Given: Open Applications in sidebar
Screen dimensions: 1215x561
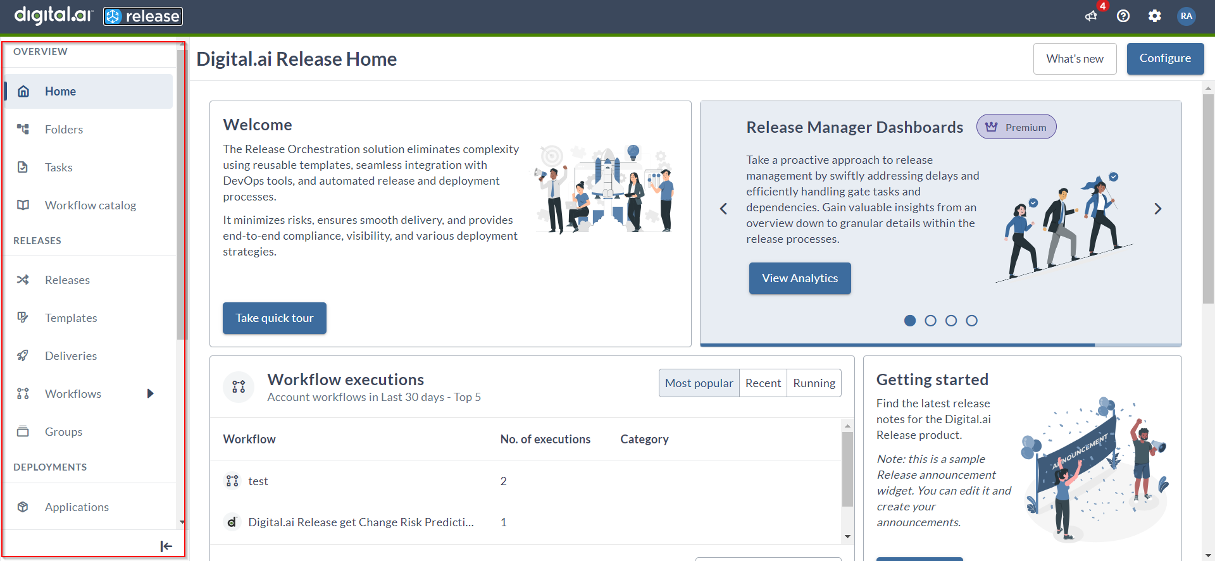Looking at the screenshot, I should click(x=89, y=507).
